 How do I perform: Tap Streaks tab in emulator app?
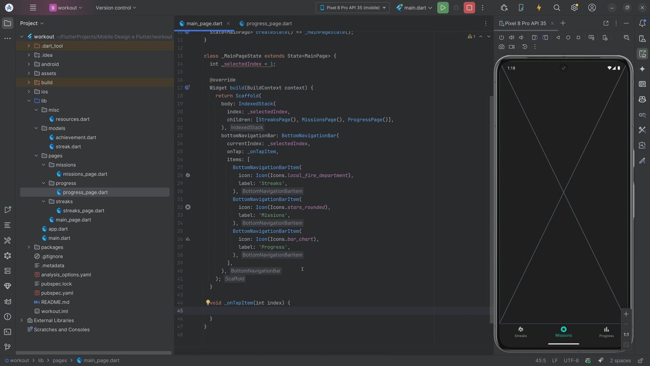521,332
